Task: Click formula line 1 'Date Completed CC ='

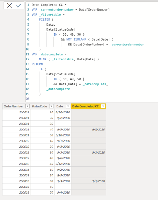Action: 49,5
